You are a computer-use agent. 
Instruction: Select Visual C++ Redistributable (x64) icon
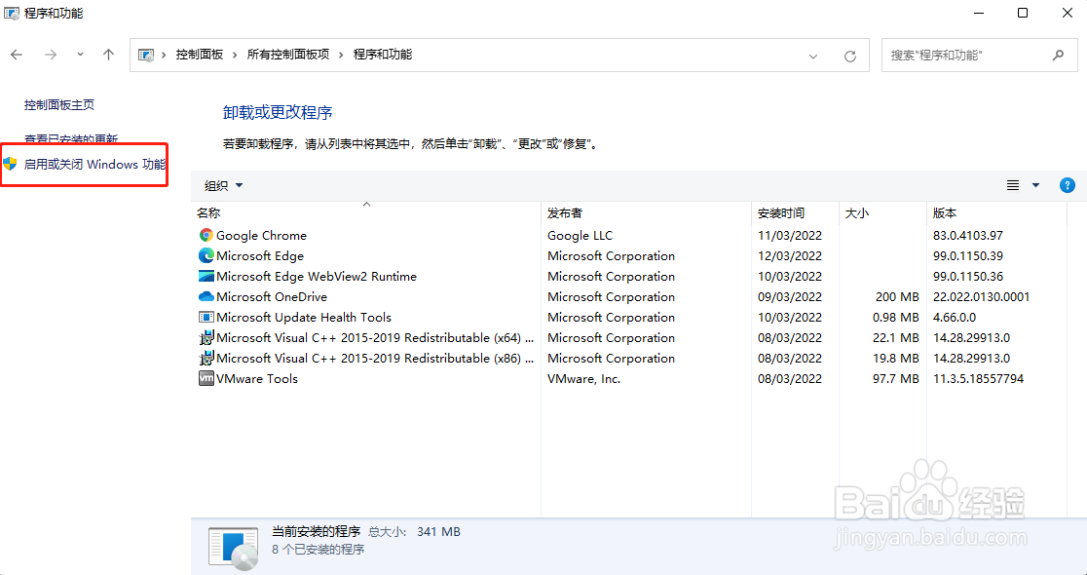click(206, 338)
